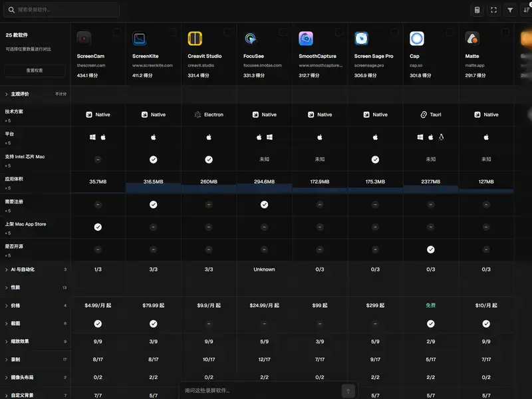Expand the 性能 section
This screenshot has width=532, height=399.
tap(35, 287)
